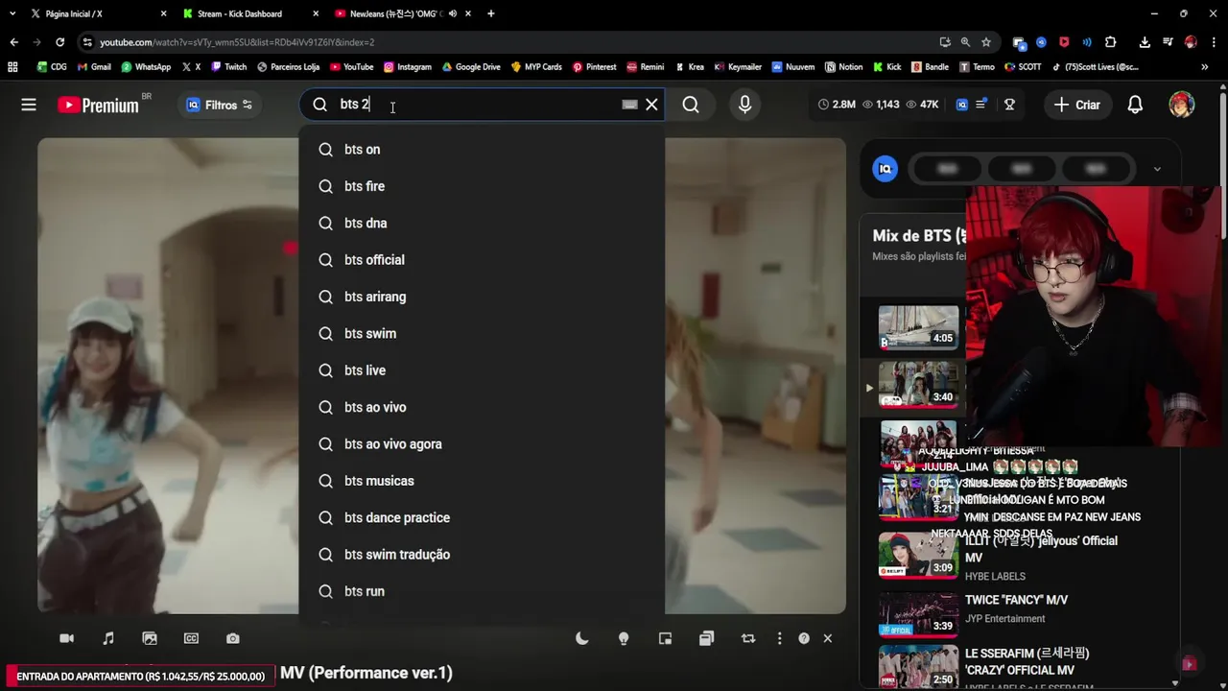Screen dimensions: 1228x691
Task: Mute the NewJeans tab audio icon
Action: click(x=453, y=13)
